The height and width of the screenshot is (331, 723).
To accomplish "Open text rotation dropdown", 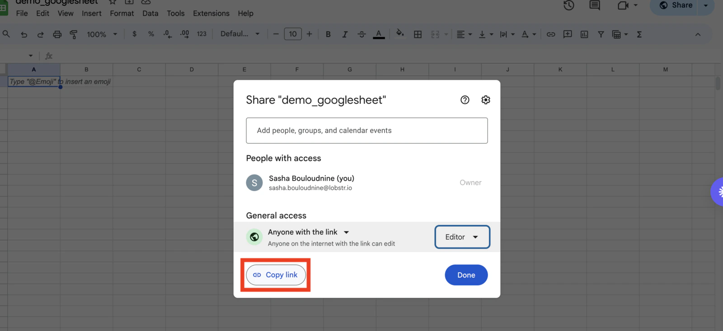I will [528, 34].
